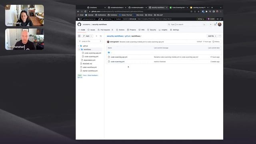Viewport: 256px width, 144px height.
Task: Switch to the Security tab
Action: tap(152, 30)
